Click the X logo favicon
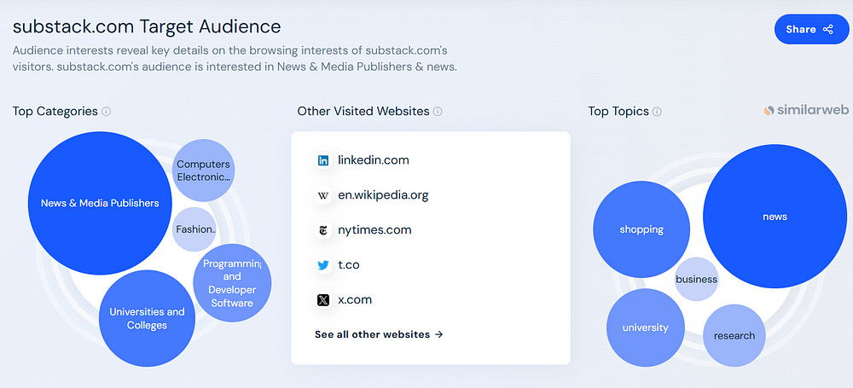 tap(323, 300)
